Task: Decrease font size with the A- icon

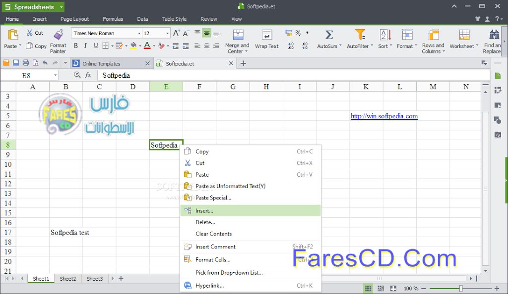Action: [x=186, y=33]
